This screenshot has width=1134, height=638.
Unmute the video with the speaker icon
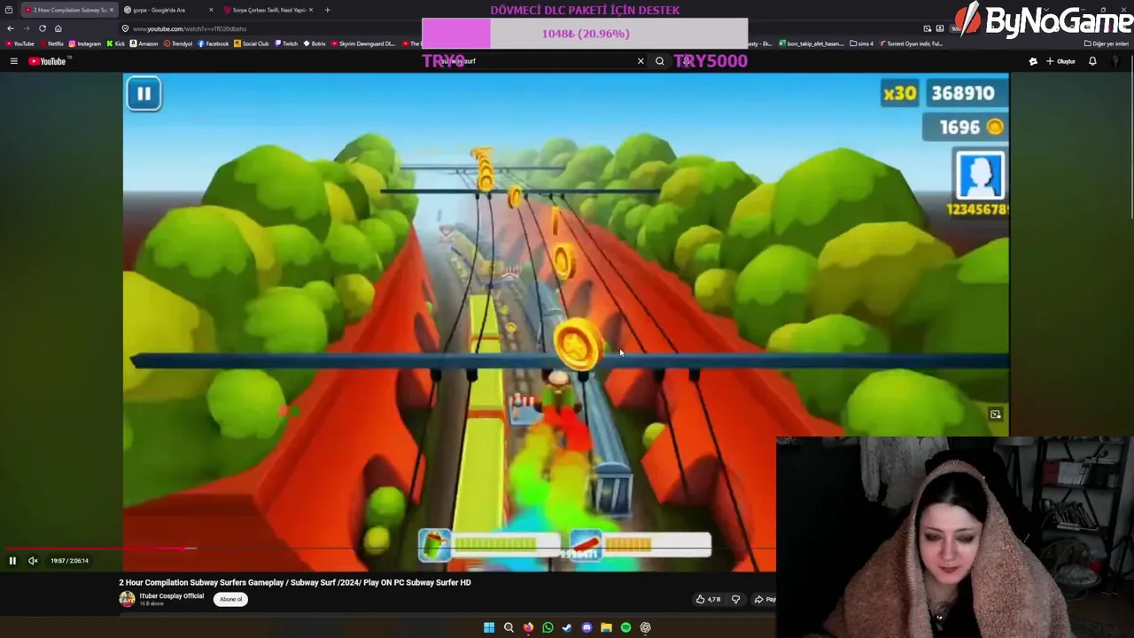pos(33,560)
